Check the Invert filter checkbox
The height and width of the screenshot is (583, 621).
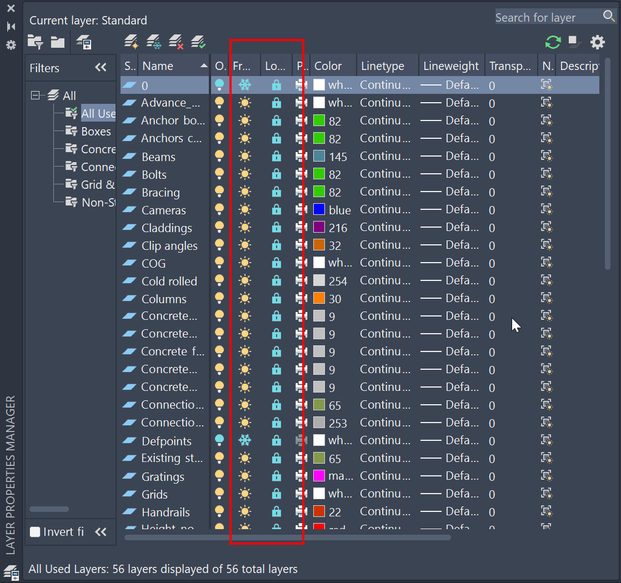[34, 531]
